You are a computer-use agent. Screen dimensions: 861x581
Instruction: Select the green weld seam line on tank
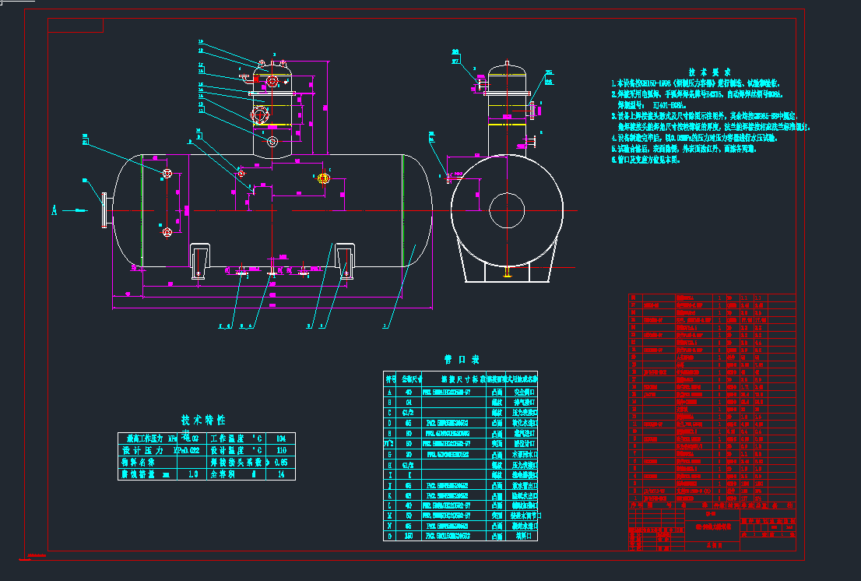pyautogui.click(x=402, y=210)
